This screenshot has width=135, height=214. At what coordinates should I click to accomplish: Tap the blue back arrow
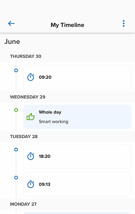click(11, 24)
